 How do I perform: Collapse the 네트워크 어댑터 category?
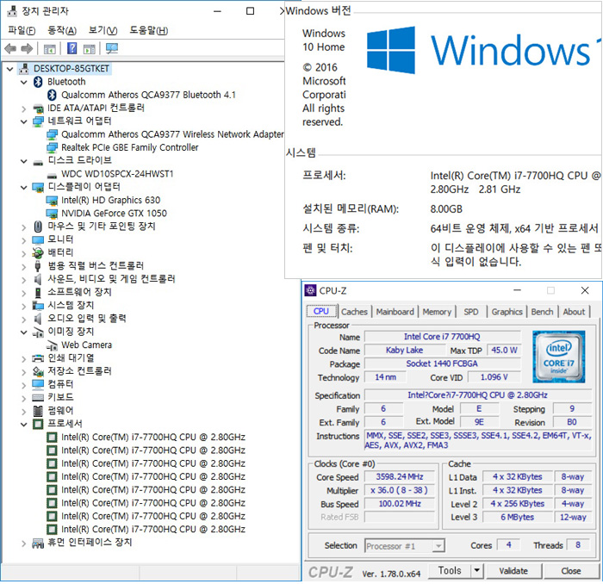pos(24,121)
